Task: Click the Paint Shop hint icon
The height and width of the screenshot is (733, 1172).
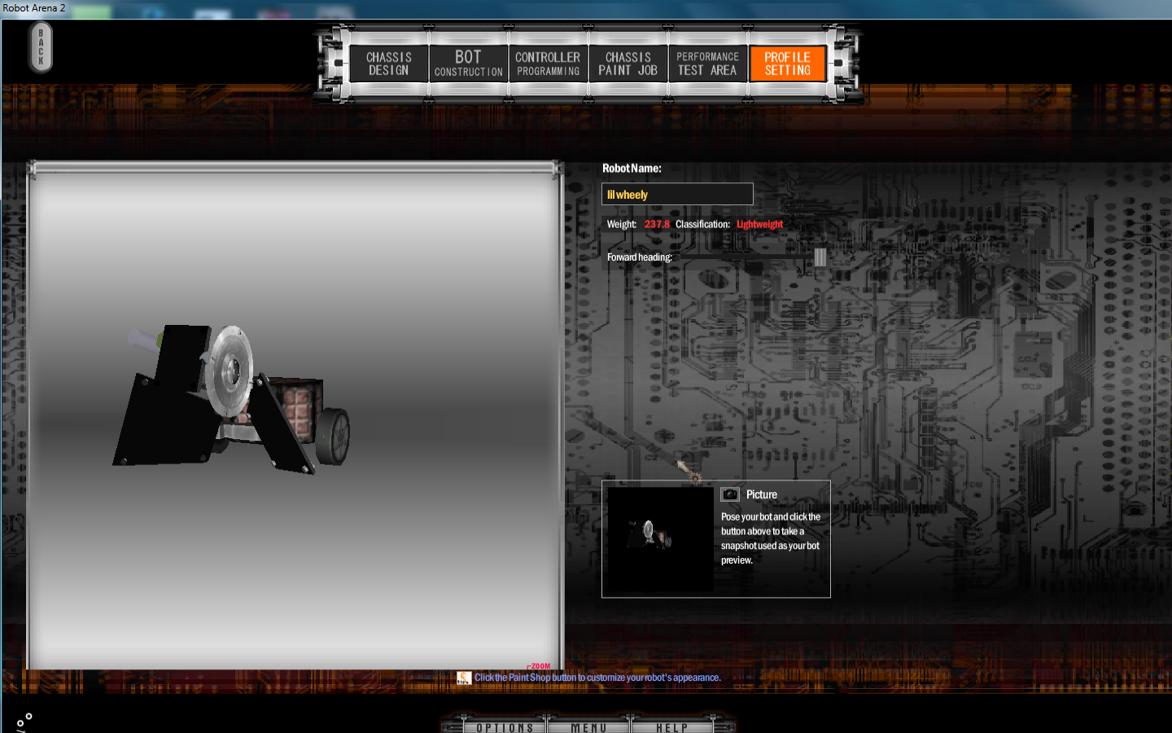Action: pos(464,678)
